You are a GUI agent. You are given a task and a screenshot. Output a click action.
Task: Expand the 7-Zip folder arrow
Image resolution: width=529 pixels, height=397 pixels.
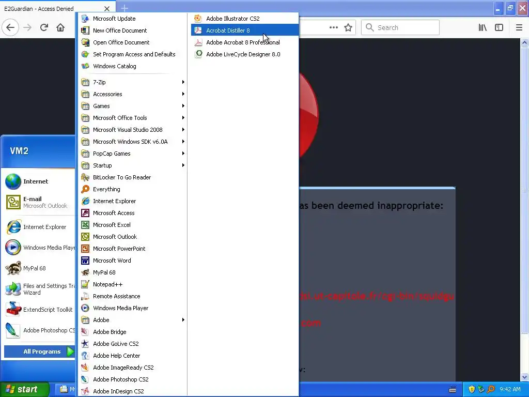[x=183, y=82]
